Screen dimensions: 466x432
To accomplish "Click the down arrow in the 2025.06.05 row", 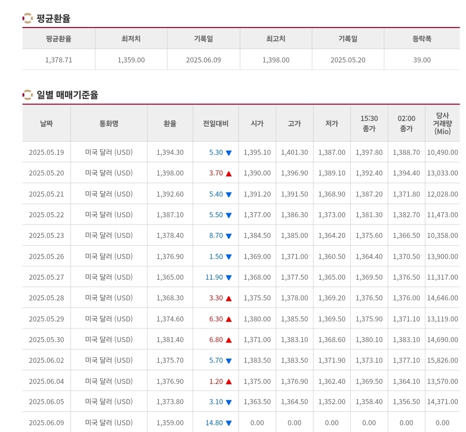I will click(x=228, y=402).
